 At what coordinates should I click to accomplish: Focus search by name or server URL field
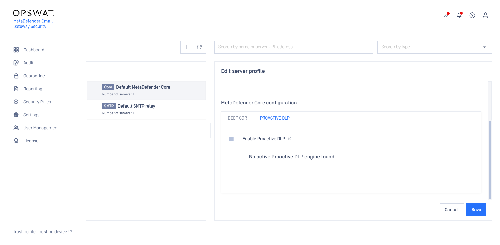tap(294, 47)
